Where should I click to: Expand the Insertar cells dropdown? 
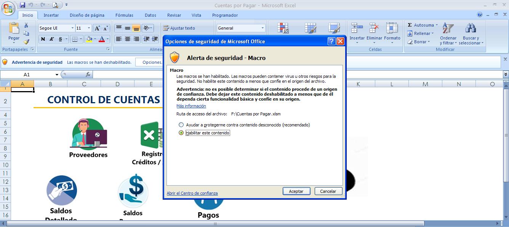coord(357,43)
